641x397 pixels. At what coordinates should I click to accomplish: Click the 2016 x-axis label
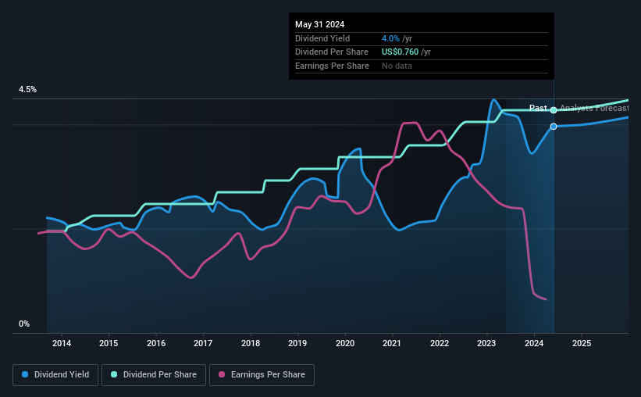click(156, 343)
